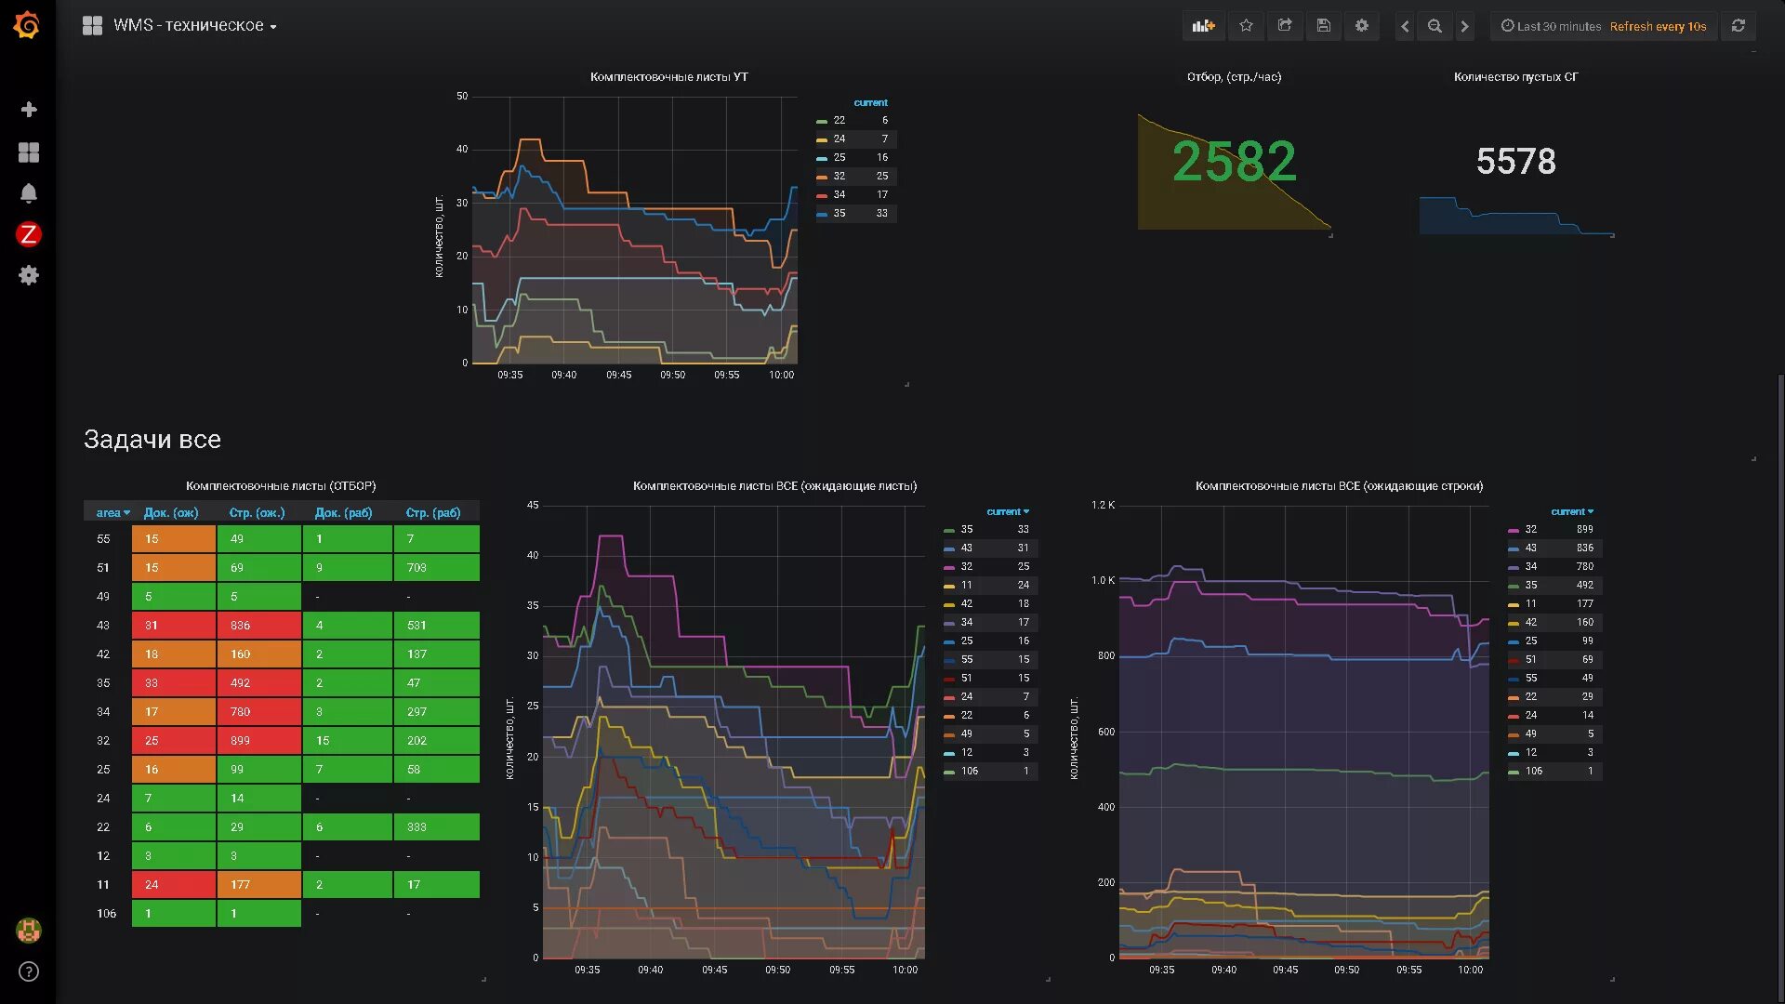Click the Add panel toolbar icon
Viewport: 1785px width, 1004px height.
pyautogui.click(x=1203, y=26)
